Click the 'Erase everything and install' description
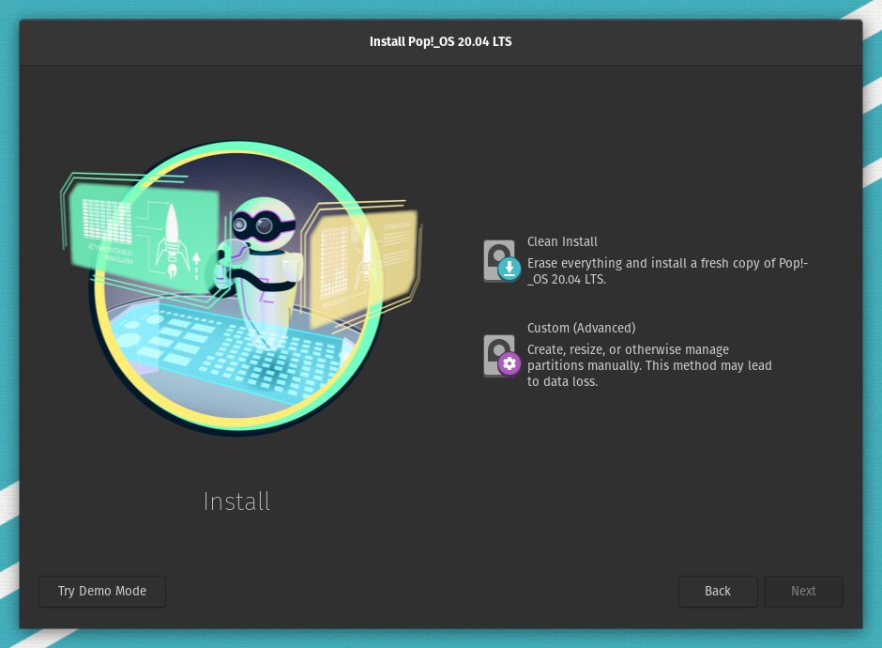This screenshot has height=648, width=882. 667,270
